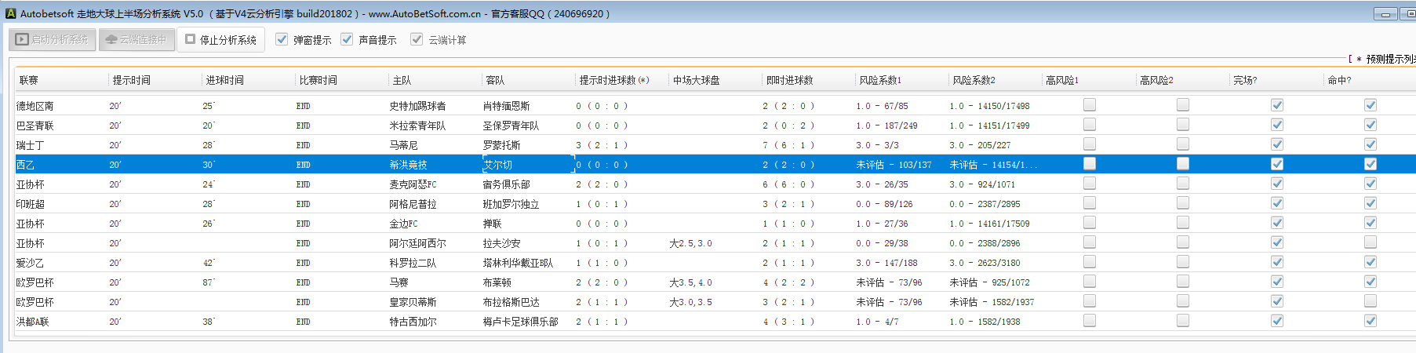This screenshot has width=1416, height=353.
Task: Toggle the 云端计算 checkbox
Action: (417, 39)
